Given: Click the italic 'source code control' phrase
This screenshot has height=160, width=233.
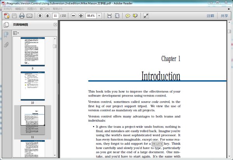Looking at the screenshot, I should [x=155, y=102].
